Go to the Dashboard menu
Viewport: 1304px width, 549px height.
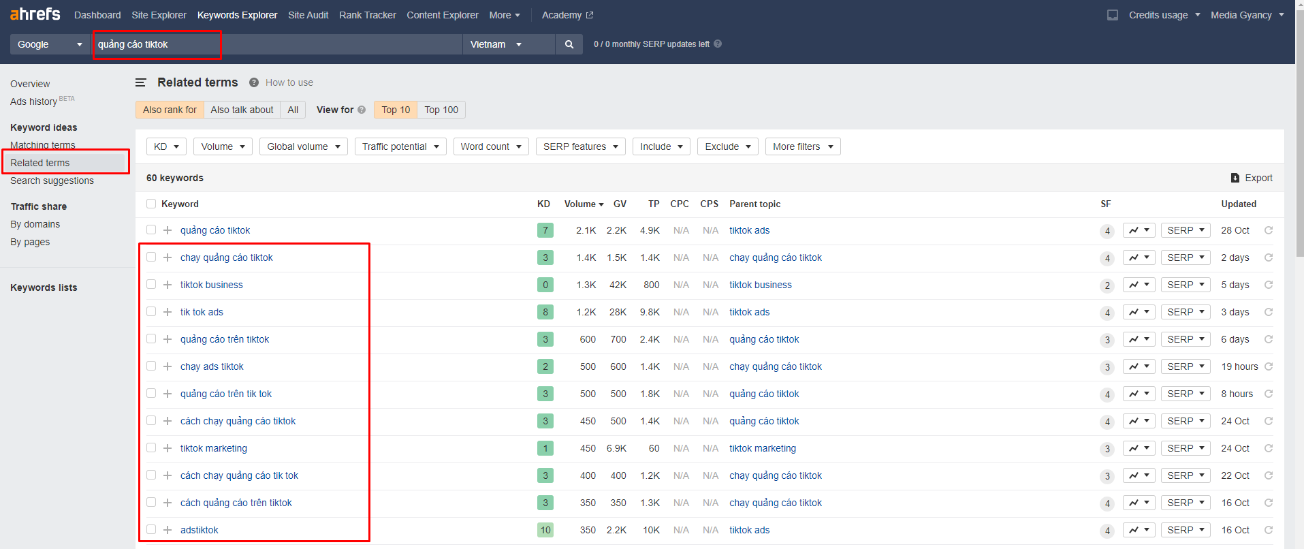(97, 15)
